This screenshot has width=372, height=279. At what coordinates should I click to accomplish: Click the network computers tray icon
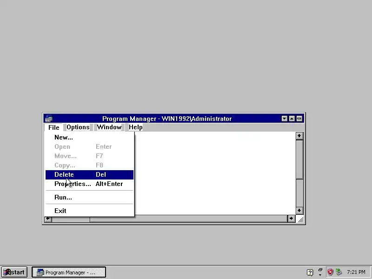pos(339,272)
